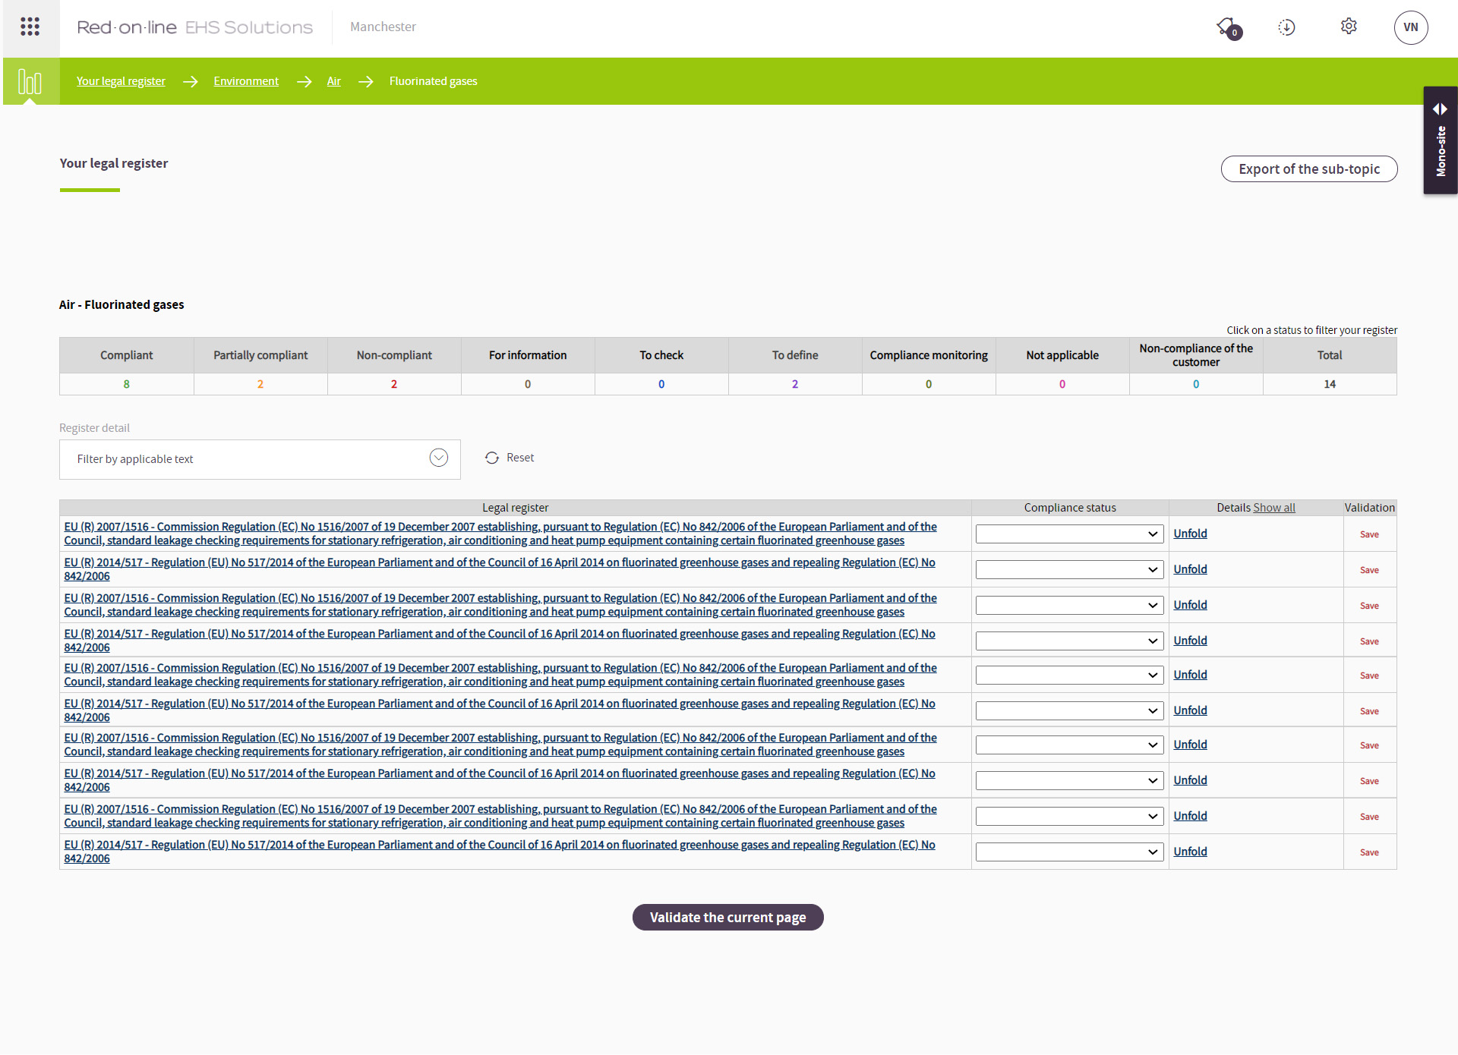Open the notifications icon with 0 badge
Viewport: 1458px width, 1055px height.
point(1227,27)
